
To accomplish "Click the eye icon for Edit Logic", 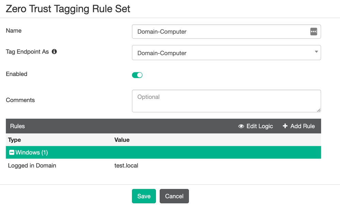I will 241,126.
